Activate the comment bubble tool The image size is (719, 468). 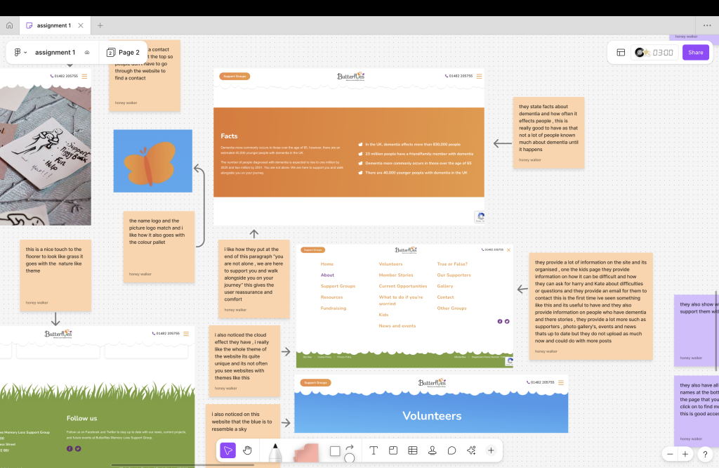[452, 450]
